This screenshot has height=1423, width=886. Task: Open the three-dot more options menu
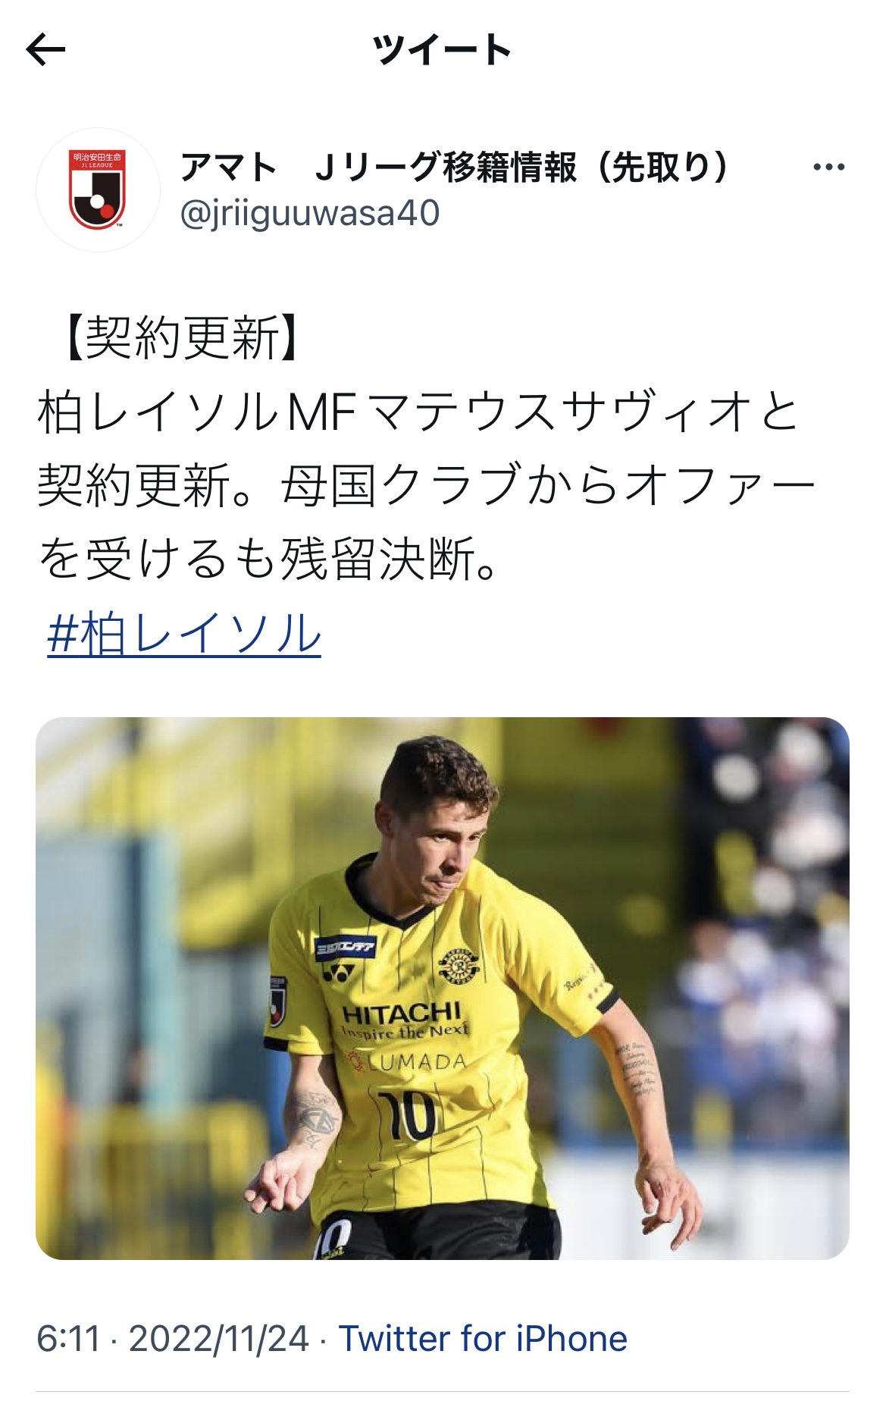[x=828, y=168]
